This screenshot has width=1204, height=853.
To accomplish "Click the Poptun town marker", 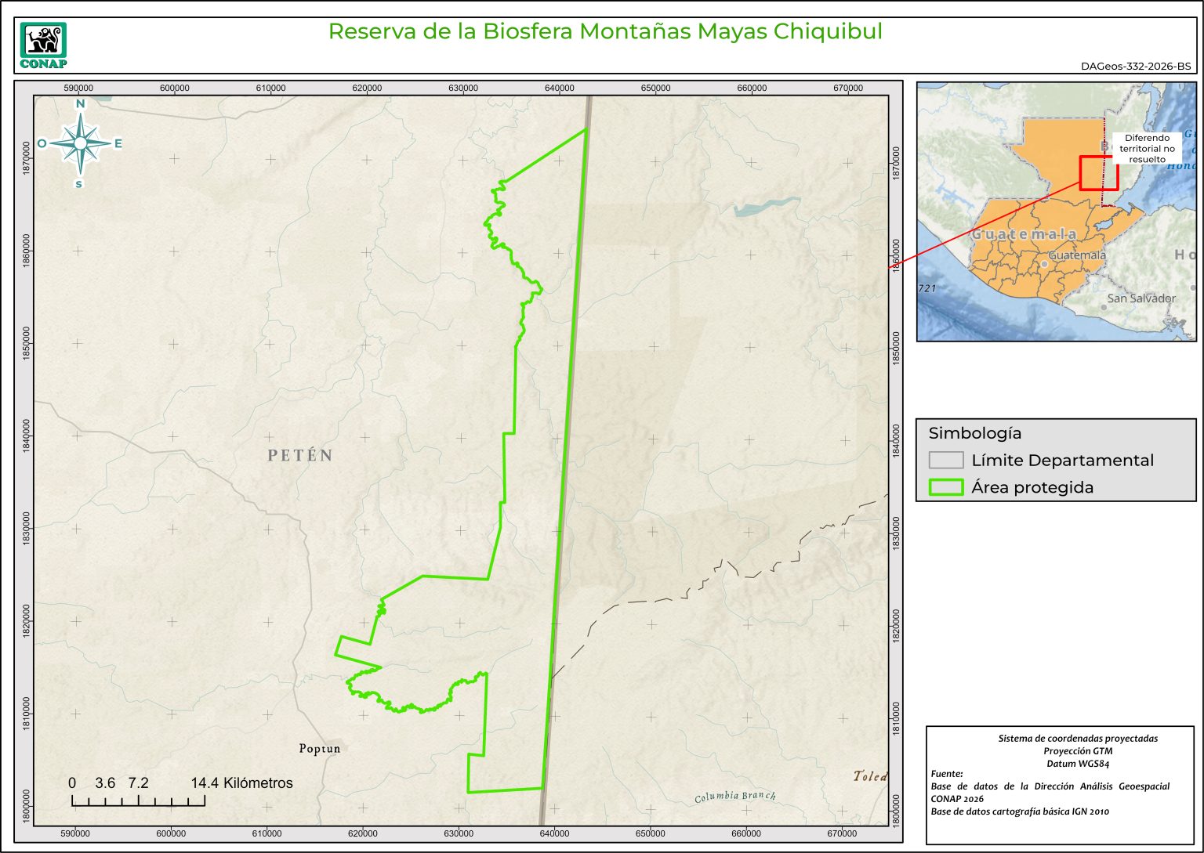I will [x=334, y=744].
